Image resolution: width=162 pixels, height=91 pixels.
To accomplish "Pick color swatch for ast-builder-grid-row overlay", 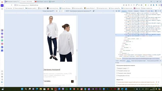I will (156, 84).
